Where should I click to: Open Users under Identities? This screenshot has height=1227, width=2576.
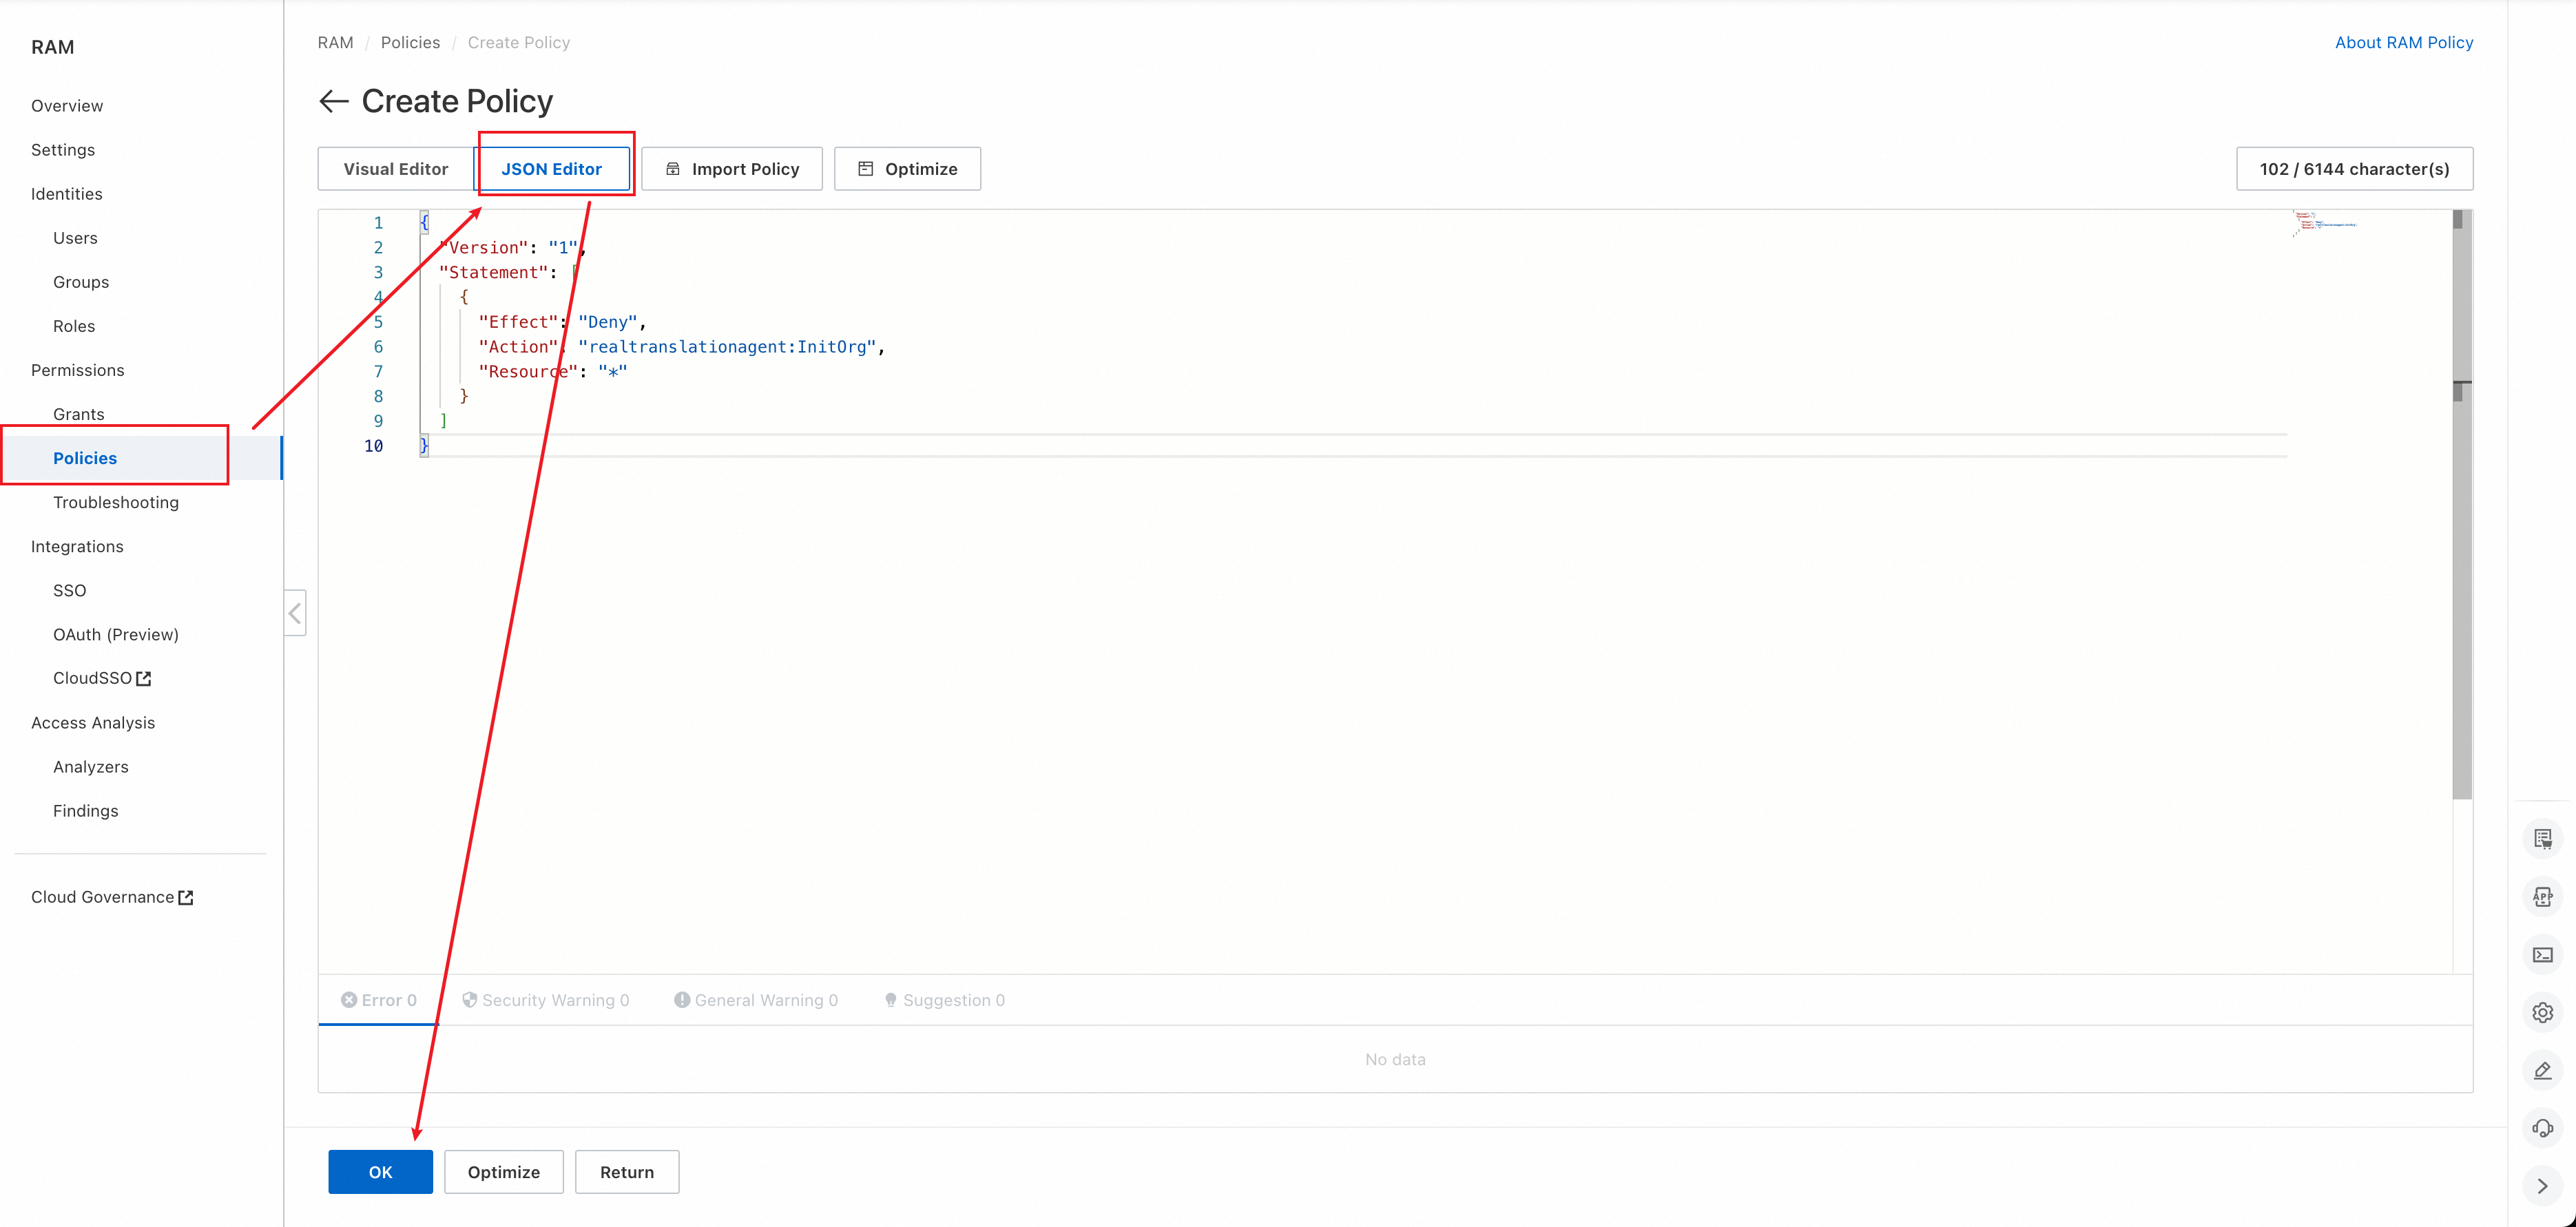pyautogui.click(x=75, y=238)
